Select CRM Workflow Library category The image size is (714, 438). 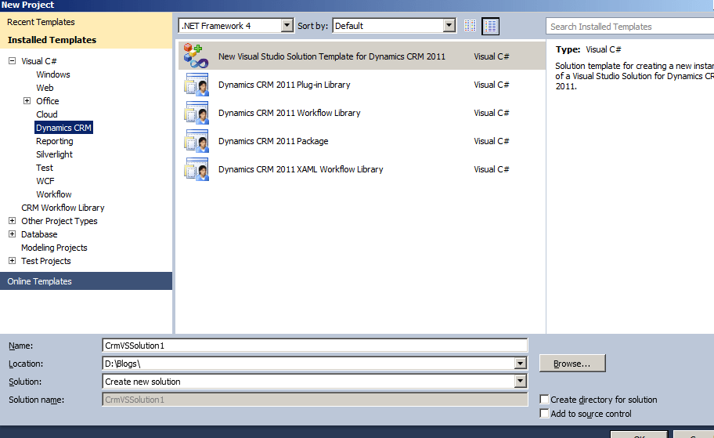pos(63,208)
